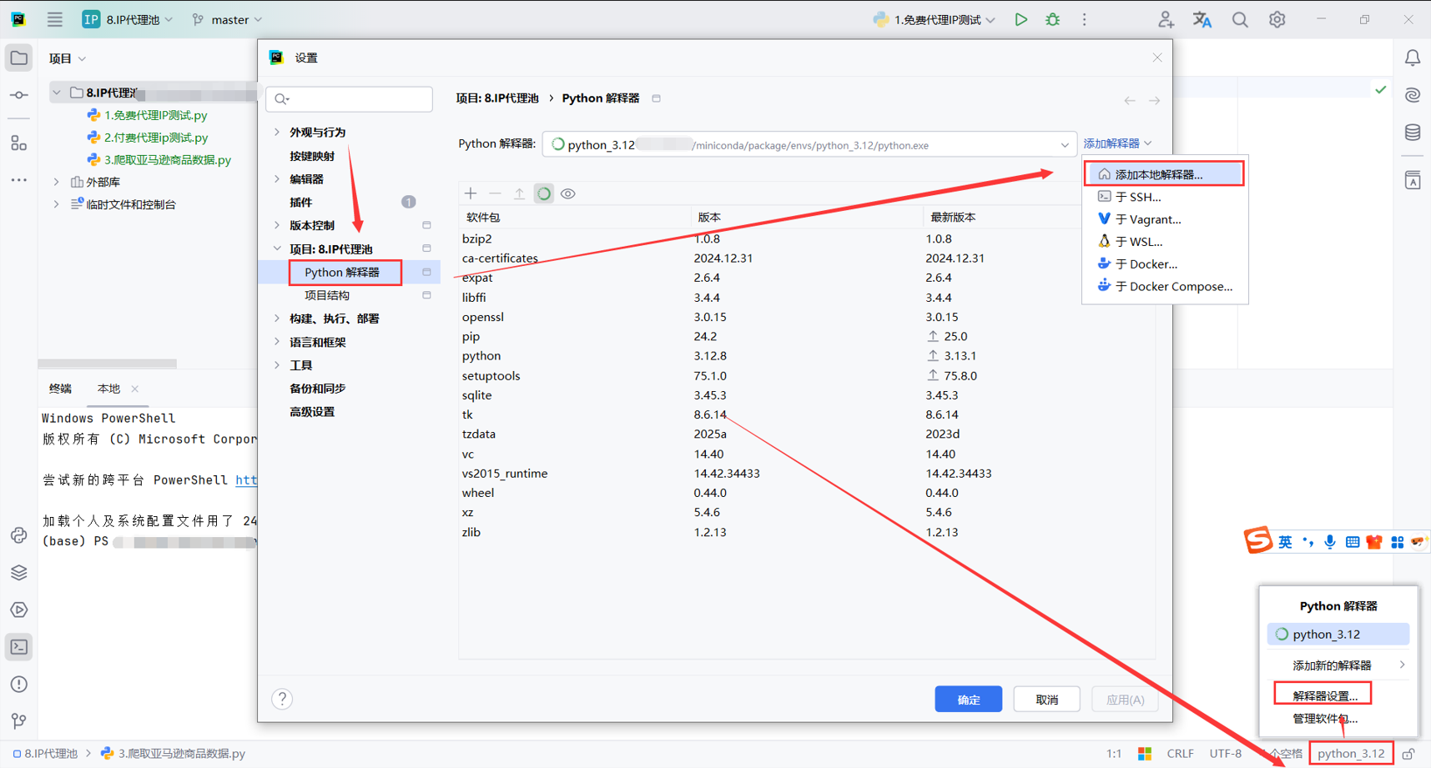This screenshot has width=1431, height=768.
Task: Choose 于 Docker interpreter option
Action: tap(1164, 264)
